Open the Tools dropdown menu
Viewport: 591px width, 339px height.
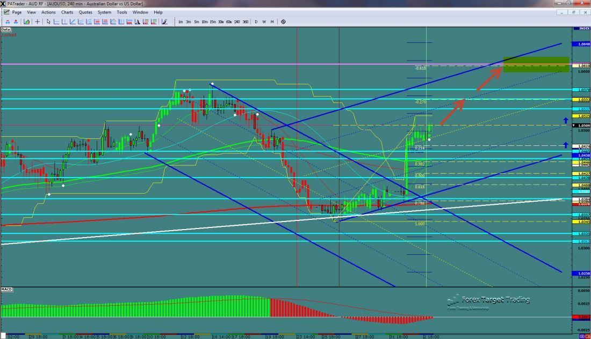(122, 12)
